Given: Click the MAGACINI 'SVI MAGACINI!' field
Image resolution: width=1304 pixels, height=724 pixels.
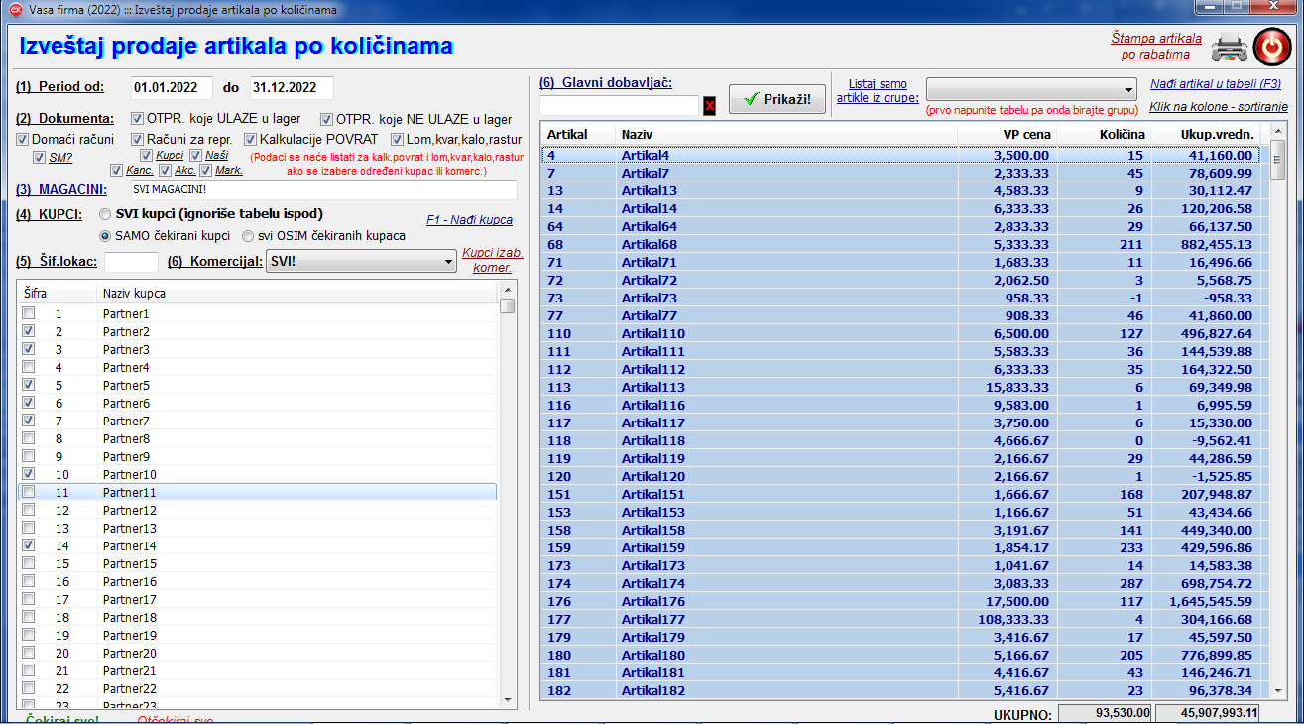Looking at the screenshot, I should [x=323, y=189].
